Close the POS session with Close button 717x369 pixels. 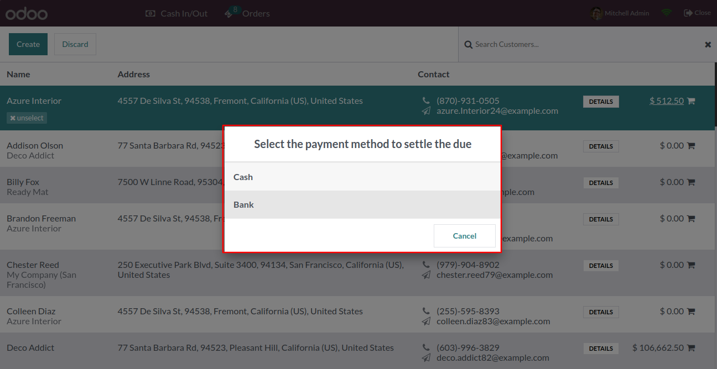tap(697, 13)
